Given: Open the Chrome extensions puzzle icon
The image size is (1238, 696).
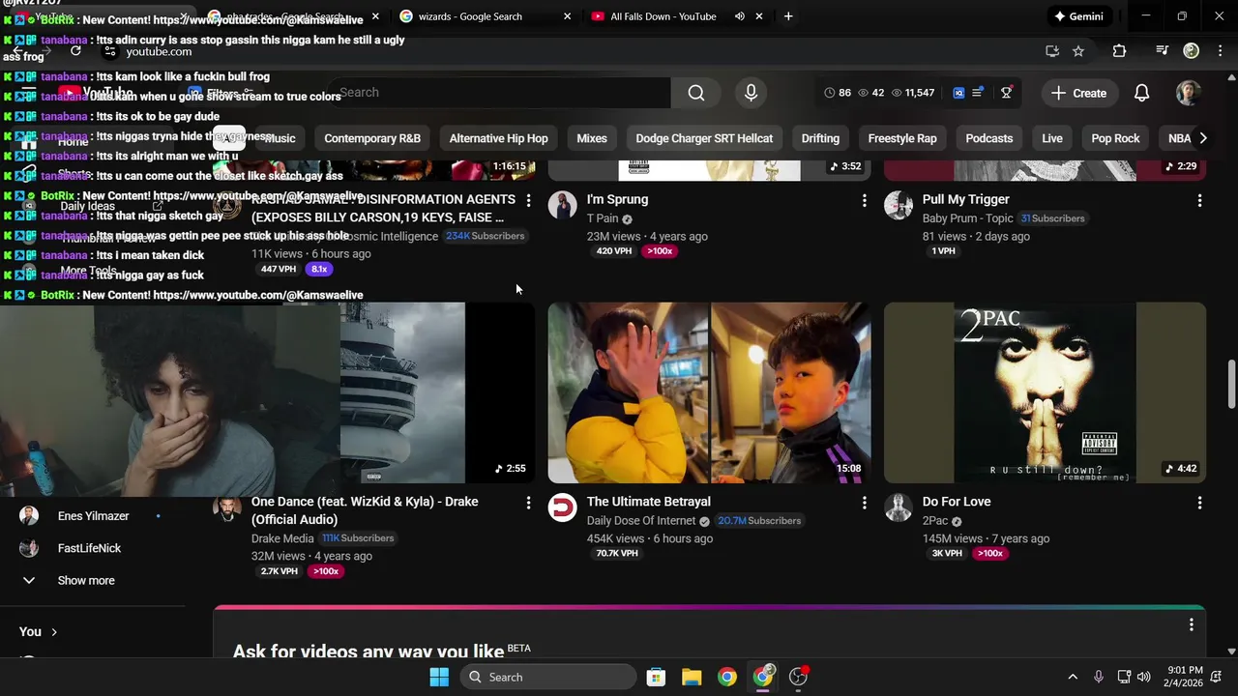Looking at the screenshot, I should coord(1119,51).
